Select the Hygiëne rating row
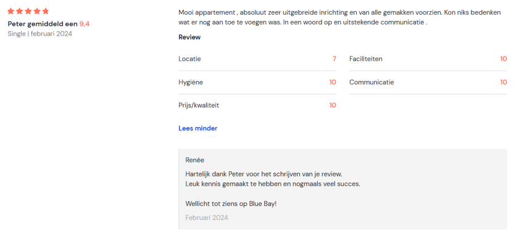 pos(257,82)
